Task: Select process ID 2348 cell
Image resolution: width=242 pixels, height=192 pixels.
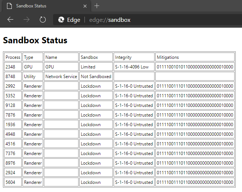Action: [10, 67]
